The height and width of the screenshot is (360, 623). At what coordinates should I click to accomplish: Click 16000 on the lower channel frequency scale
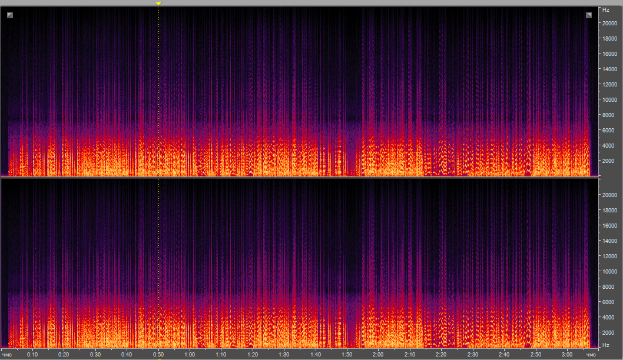(x=610, y=226)
